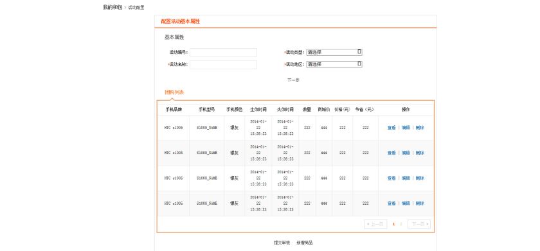Click 444 price cell in the fourth row
The image size is (540, 251).
(324, 203)
